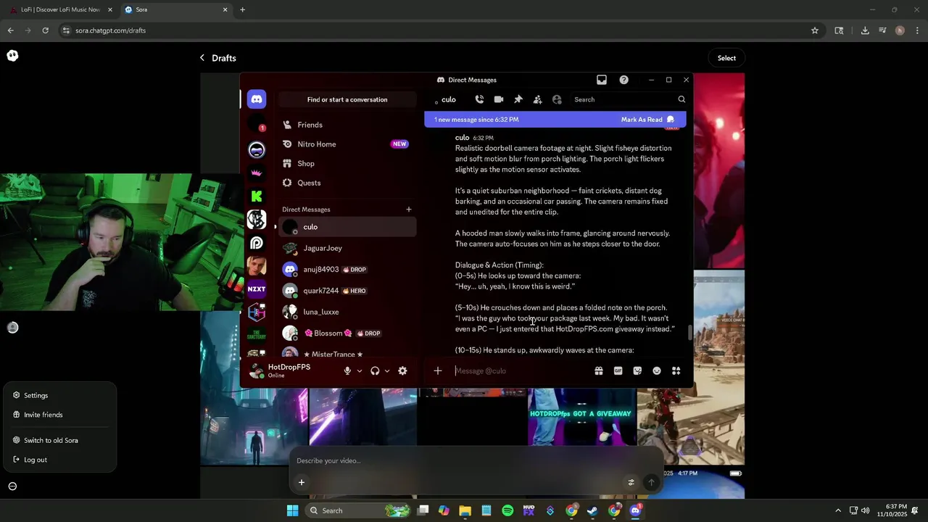Viewport: 928px width, 522px height.
Task: Open the Discord apps launcher icon
Action: click(676, 370)
